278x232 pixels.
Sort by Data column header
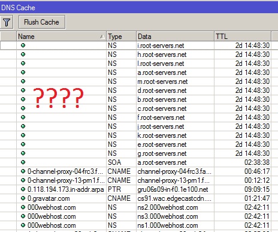[175, 37]
